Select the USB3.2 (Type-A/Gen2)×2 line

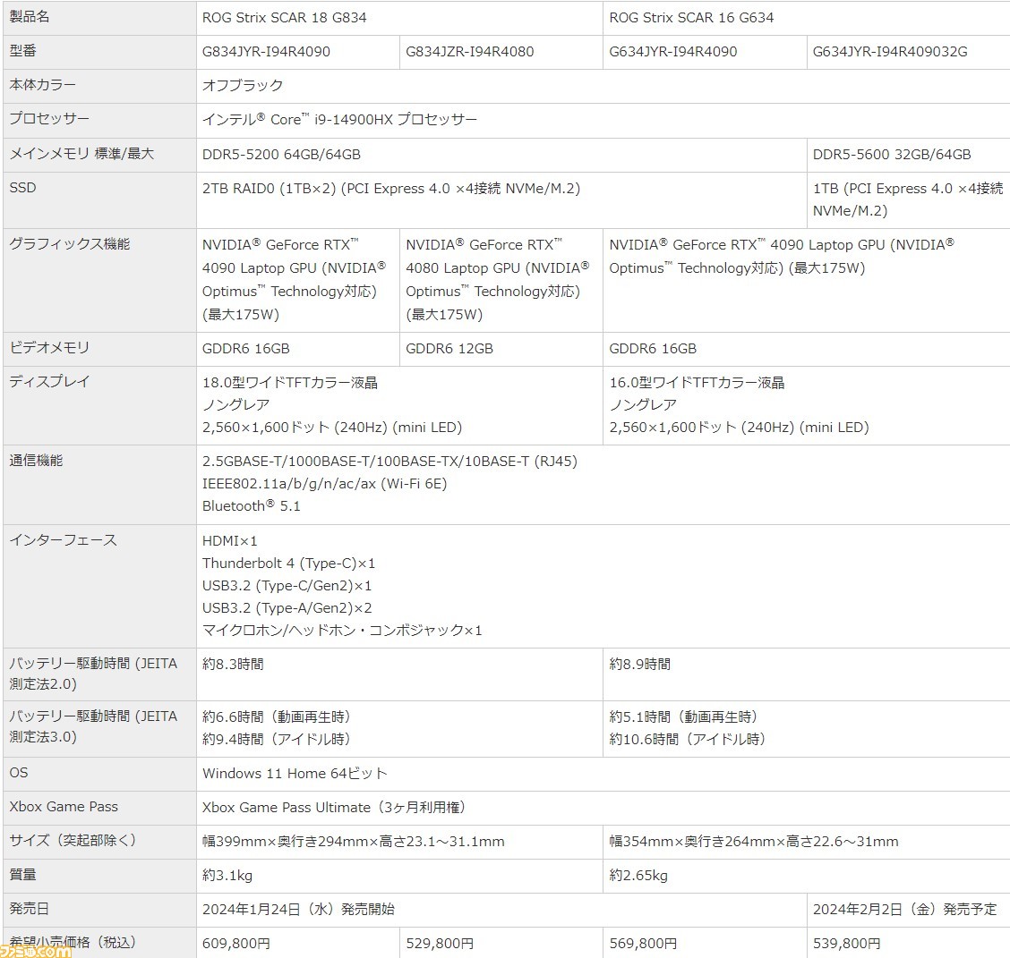click(x=287, y=608)
